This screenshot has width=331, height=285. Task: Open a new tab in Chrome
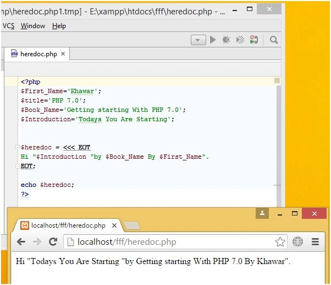pos(132,225)
